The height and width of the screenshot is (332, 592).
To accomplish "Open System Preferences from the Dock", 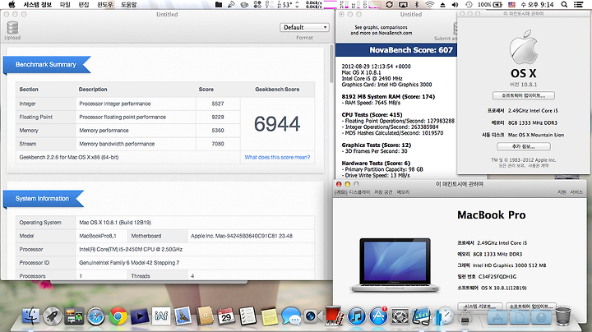I will coord(400,316).
